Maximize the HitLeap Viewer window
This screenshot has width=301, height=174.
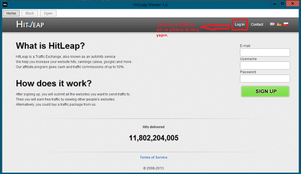[x=282, y=3]
